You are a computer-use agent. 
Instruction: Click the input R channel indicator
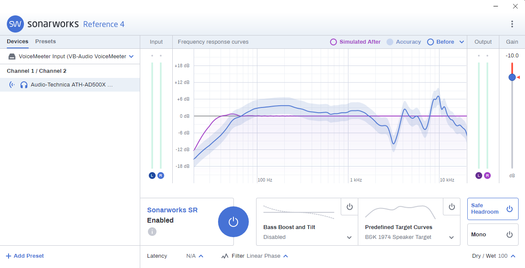(x=161, y=176)
